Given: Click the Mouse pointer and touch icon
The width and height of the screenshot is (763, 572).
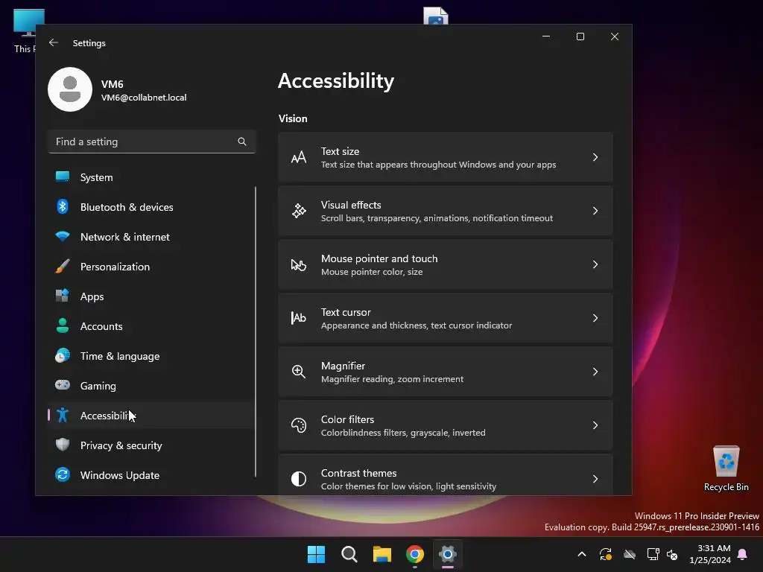Looking at the screenshot, I should [299, 264].
